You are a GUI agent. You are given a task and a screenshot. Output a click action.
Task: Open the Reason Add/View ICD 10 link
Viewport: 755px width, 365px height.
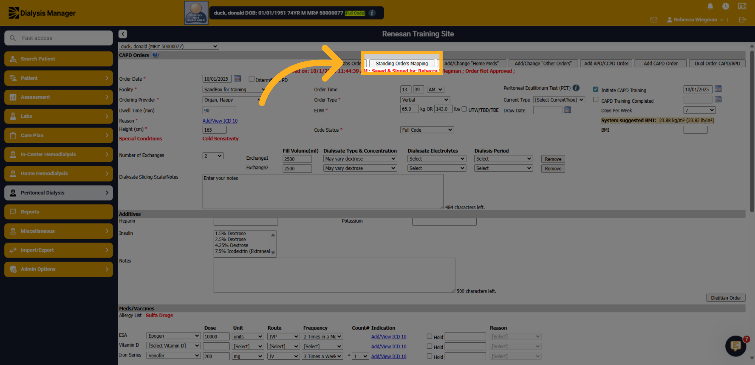tap(220, 121)
